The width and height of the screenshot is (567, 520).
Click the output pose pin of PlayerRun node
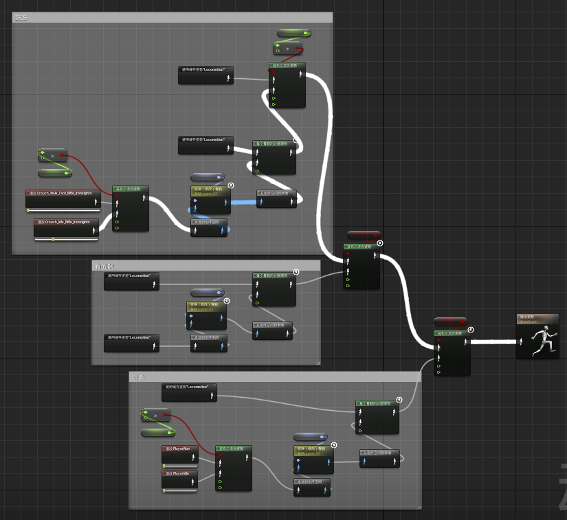tap(193, 457)
